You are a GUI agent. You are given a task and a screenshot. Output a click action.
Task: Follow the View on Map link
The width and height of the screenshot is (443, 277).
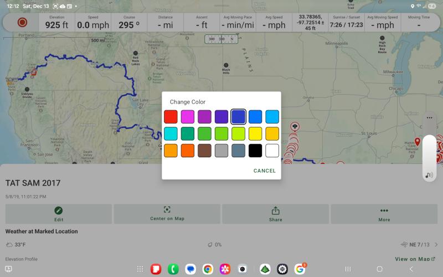415,259
